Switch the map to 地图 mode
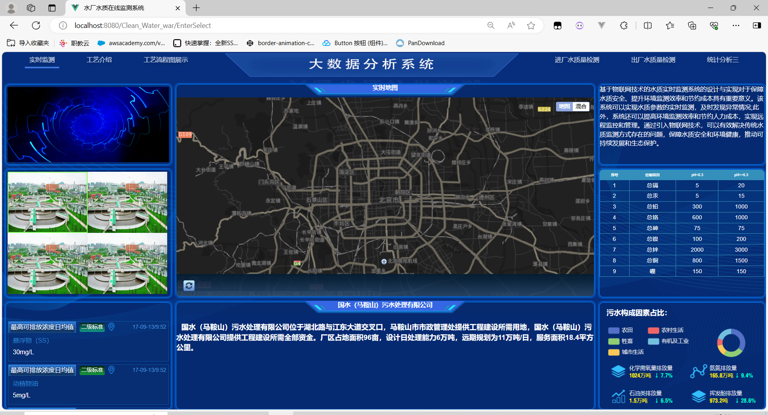This screenshot has width=768, height=415. (x=564, y=106)
